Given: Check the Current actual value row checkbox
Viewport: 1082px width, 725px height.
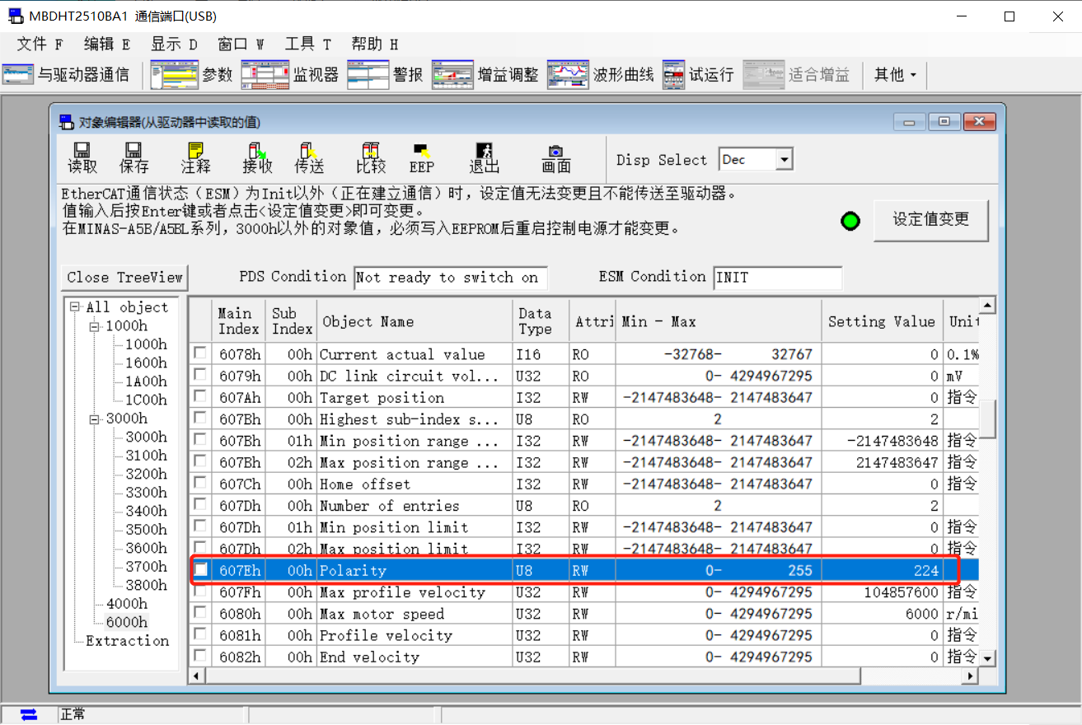Looking at the screenshot, I should 200,353.
